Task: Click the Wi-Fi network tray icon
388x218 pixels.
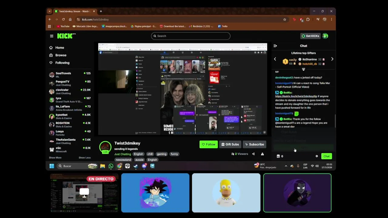Action: pos(312,166)
